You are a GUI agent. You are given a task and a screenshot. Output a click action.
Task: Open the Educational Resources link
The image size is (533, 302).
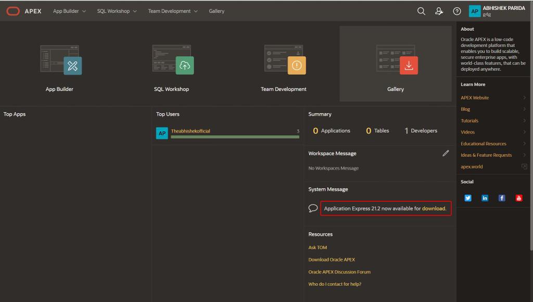click(484, 143)
